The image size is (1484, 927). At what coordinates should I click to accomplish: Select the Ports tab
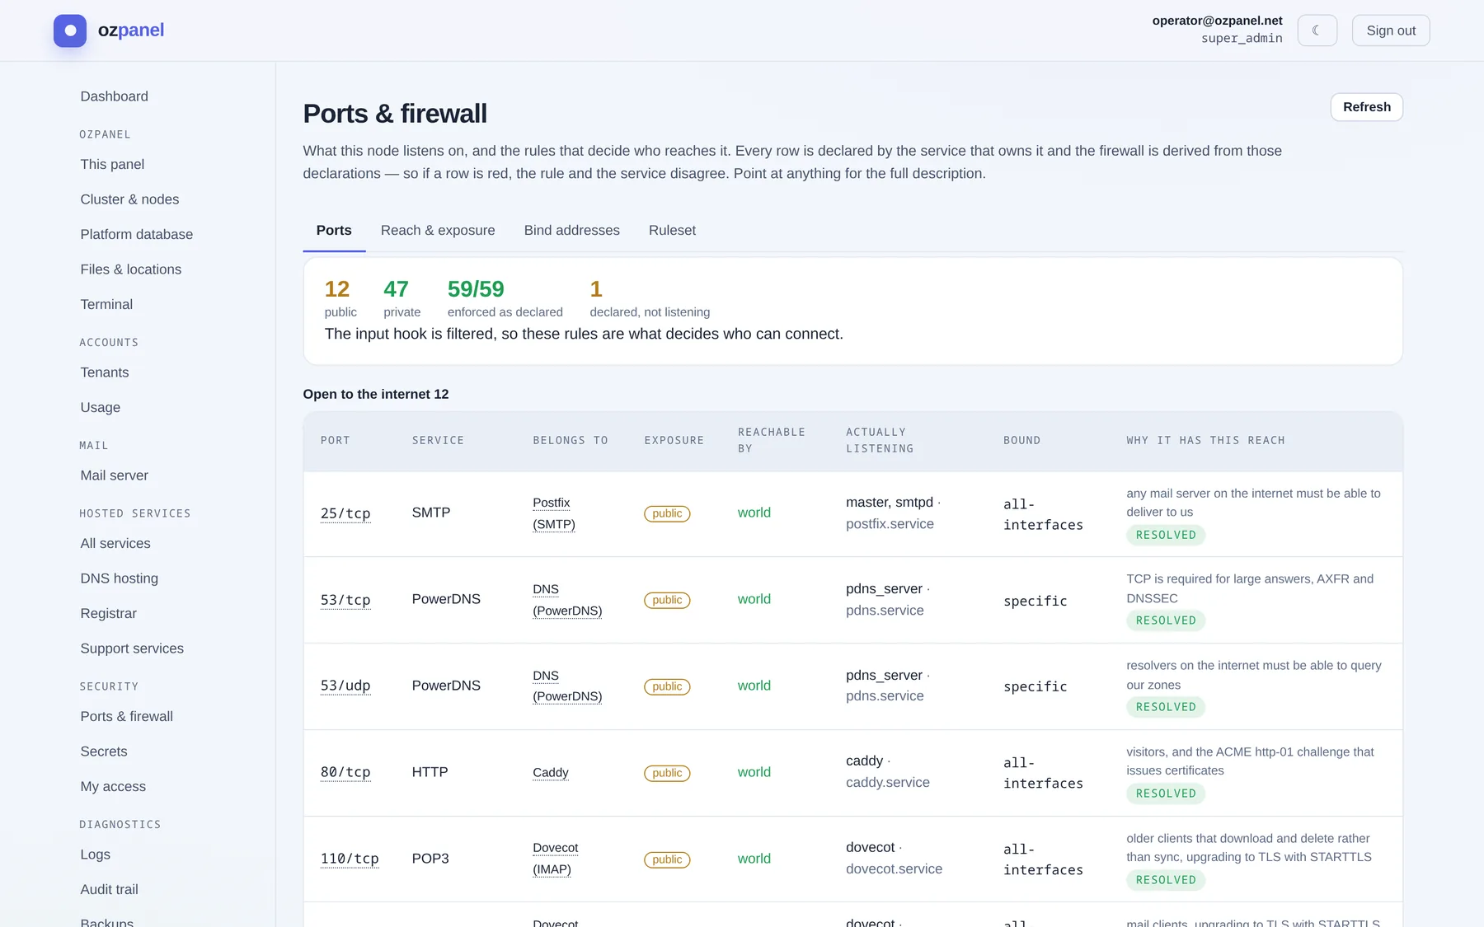pos(334,231)
